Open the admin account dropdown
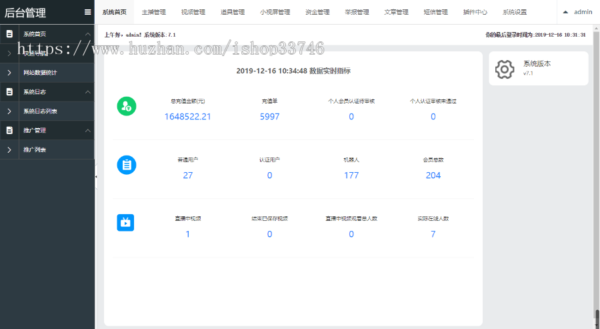The height and width of the screenshot is (329, 600). click(578, 12)
